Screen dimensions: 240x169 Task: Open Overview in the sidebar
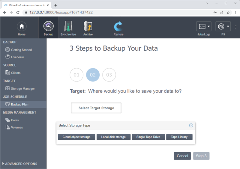pyautogui.click(x=17, y=57)
